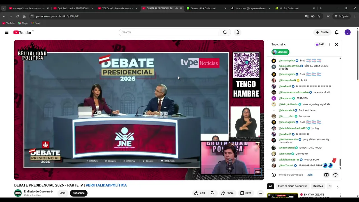Start voice search with microphone icon
Screen dimensions: 359x202
coord(238,32)
